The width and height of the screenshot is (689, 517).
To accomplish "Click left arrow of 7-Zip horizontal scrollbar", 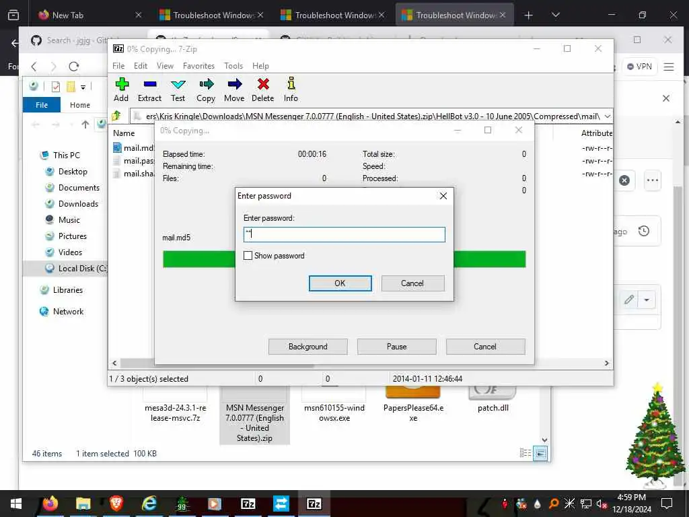I will tap(114, 363).
